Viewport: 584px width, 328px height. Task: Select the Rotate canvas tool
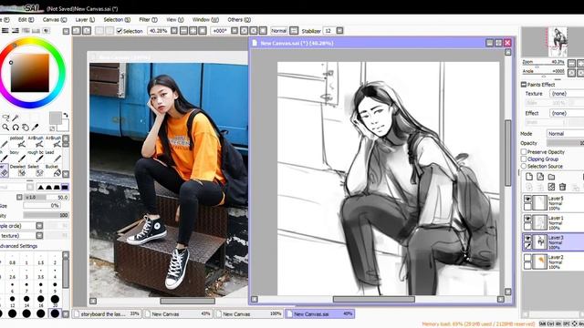(16, 128)
